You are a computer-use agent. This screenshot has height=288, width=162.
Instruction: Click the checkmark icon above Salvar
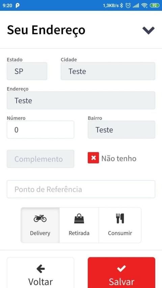coord(122,268)
